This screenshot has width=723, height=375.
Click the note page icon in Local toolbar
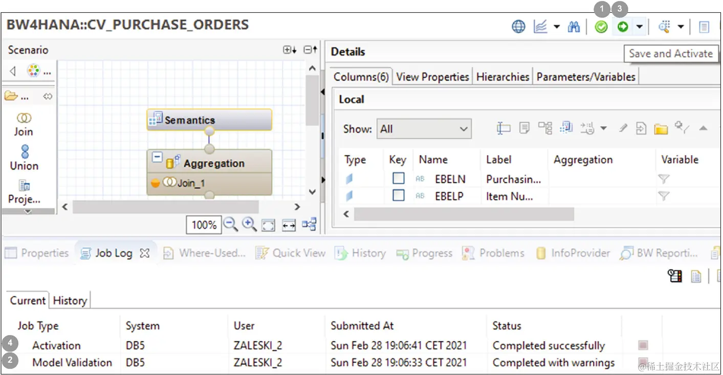point(524,128)
